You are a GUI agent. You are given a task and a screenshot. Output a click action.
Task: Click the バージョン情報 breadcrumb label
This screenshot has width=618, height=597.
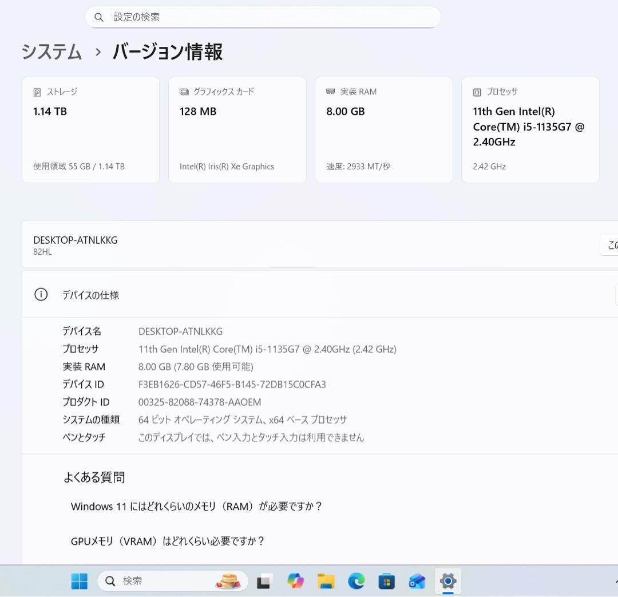coord(167,52)
